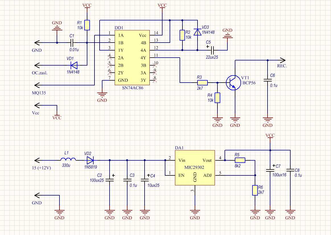Image resolution: width=331 pixels, height=235 pixels.
Task: Click the MQ135 port arrow
Action: tap(37, 85)
